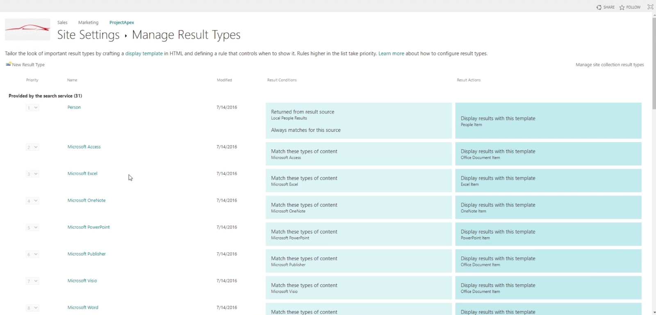Click the 'People Item' template text
The image size is (656, 315).
(471, 125)
